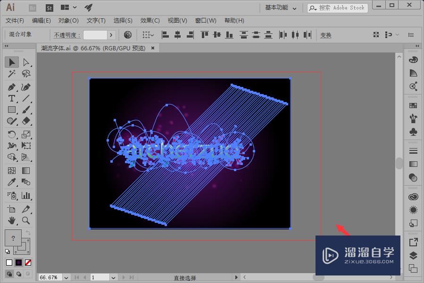Click the Gradient color swatch
Viewport: 424px width, 283px height.
19,262
